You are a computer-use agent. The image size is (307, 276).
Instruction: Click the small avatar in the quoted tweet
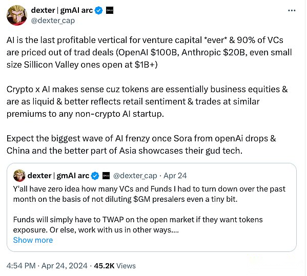click(x=19, y=176)
